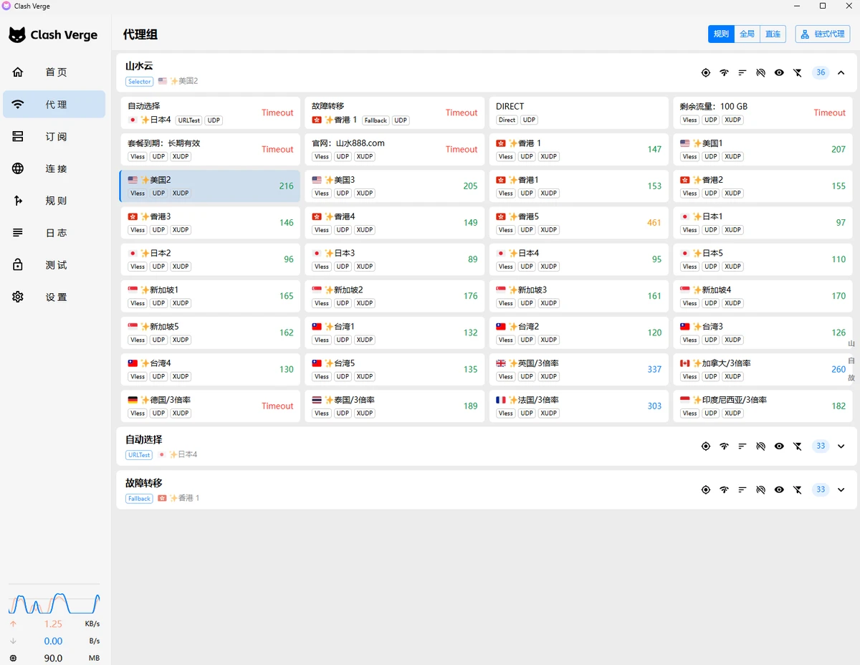Viewport: 860px width, 665px height.
Task: Change sort order in 故障转移 group
Action: (x=742, y=489)
